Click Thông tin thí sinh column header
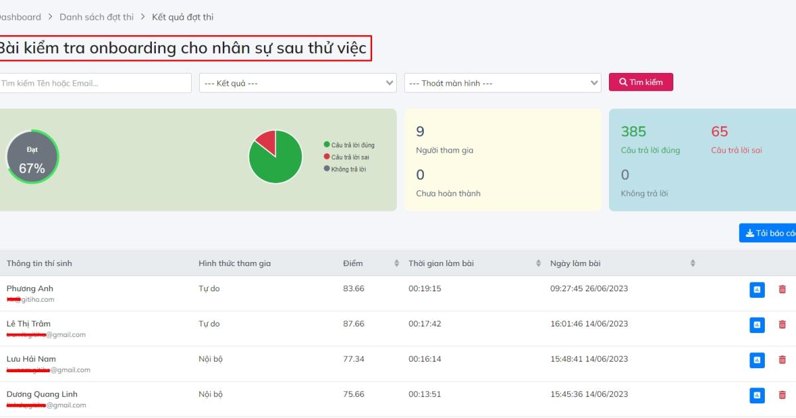Viewport: 796px width, 418px height. (x=39, y=263)
